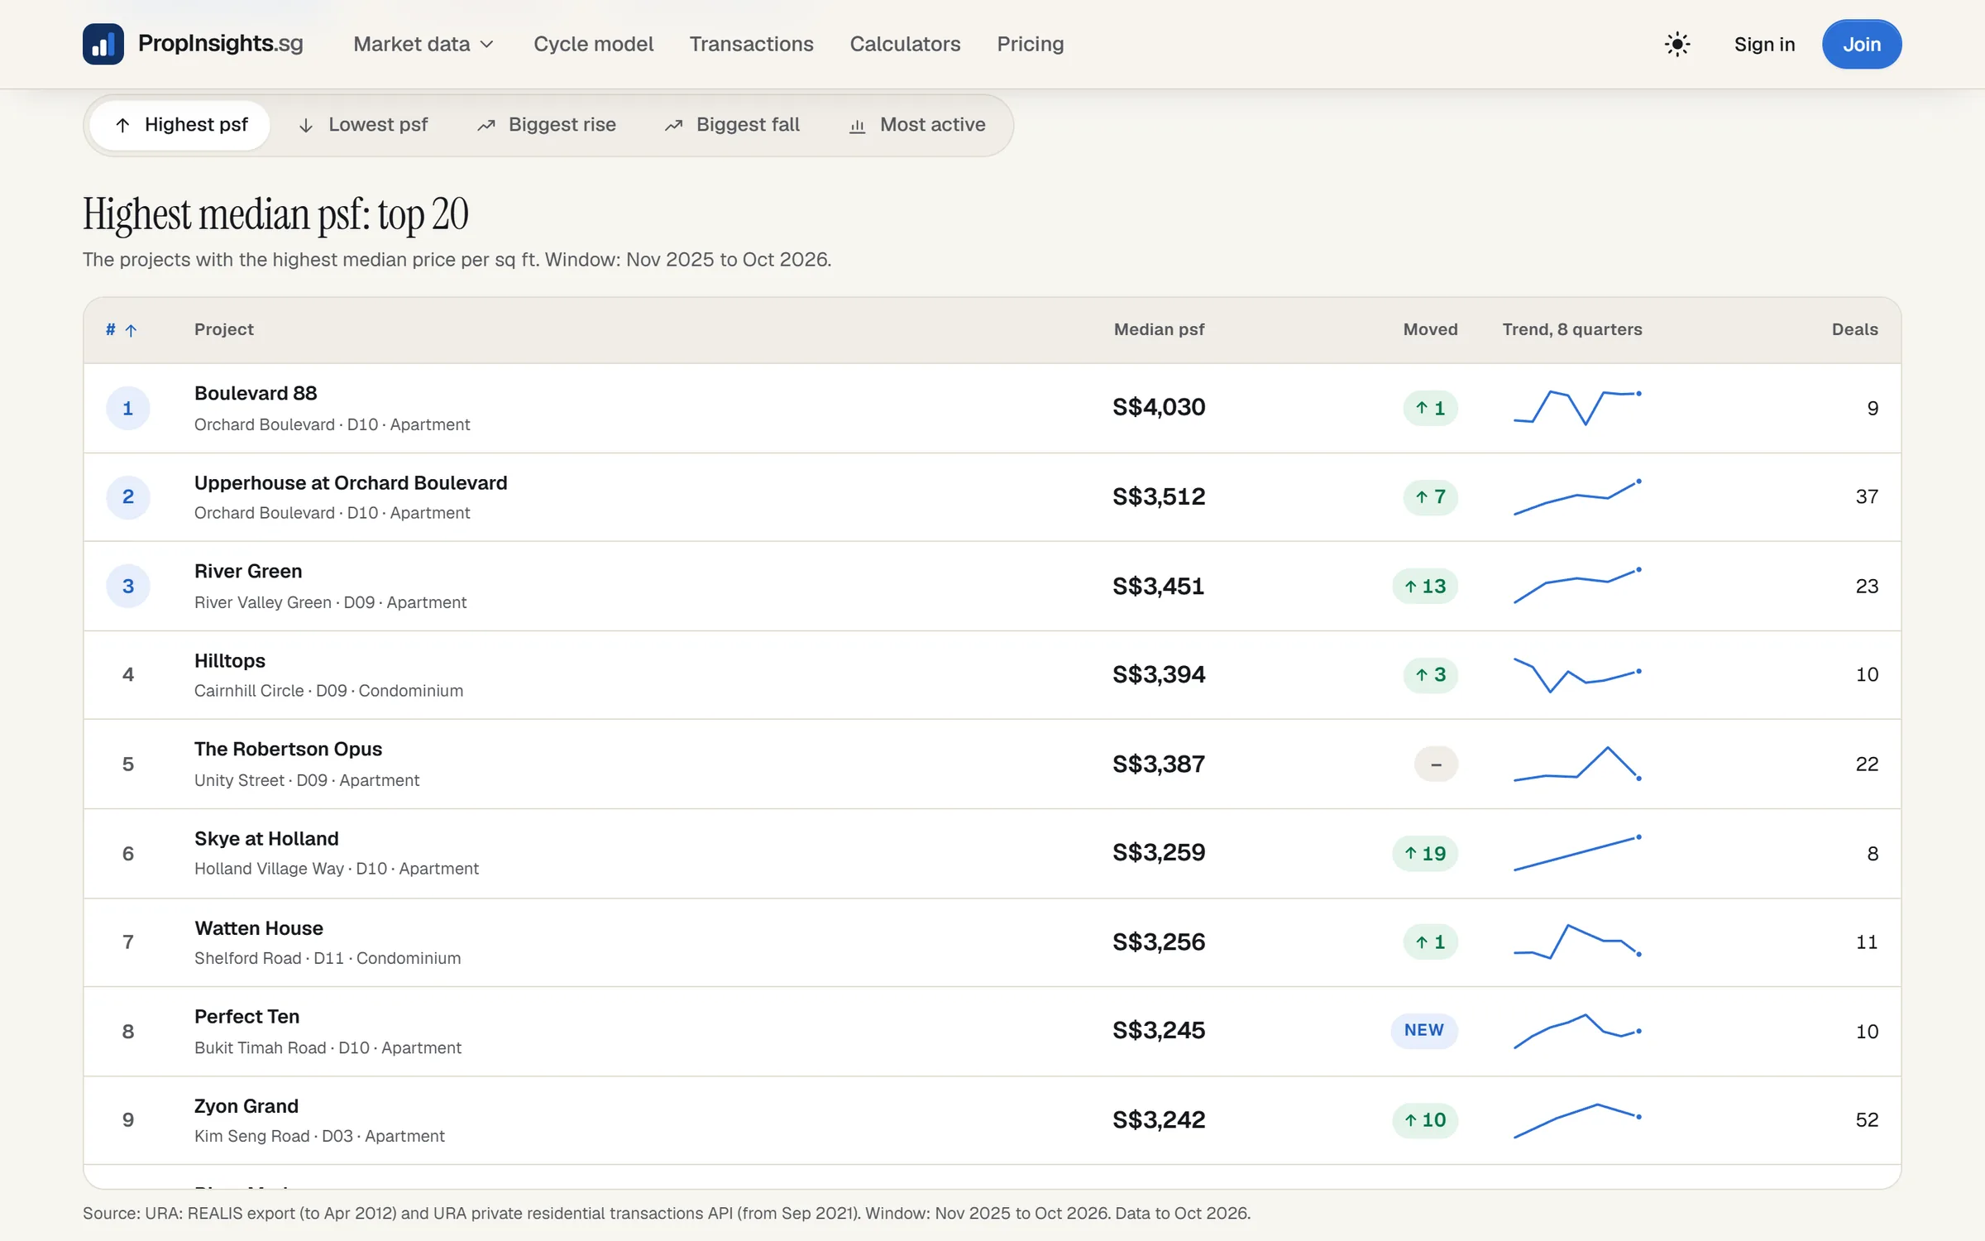Click the Median psf column header
The image size is (1985, 1241).
coord(1159,329)
